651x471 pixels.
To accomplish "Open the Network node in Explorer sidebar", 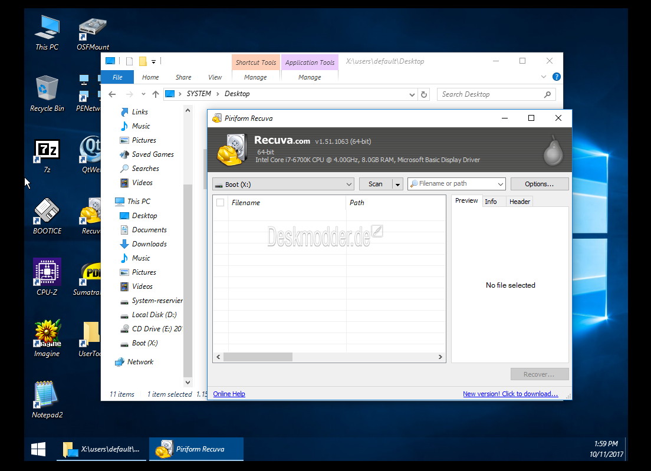I will click(x=134, y=362).
